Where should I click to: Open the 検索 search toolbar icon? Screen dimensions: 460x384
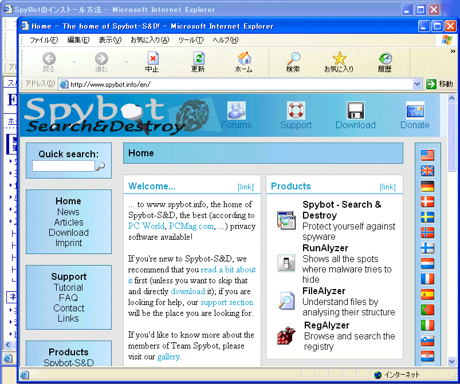click(x=293, y=58)
